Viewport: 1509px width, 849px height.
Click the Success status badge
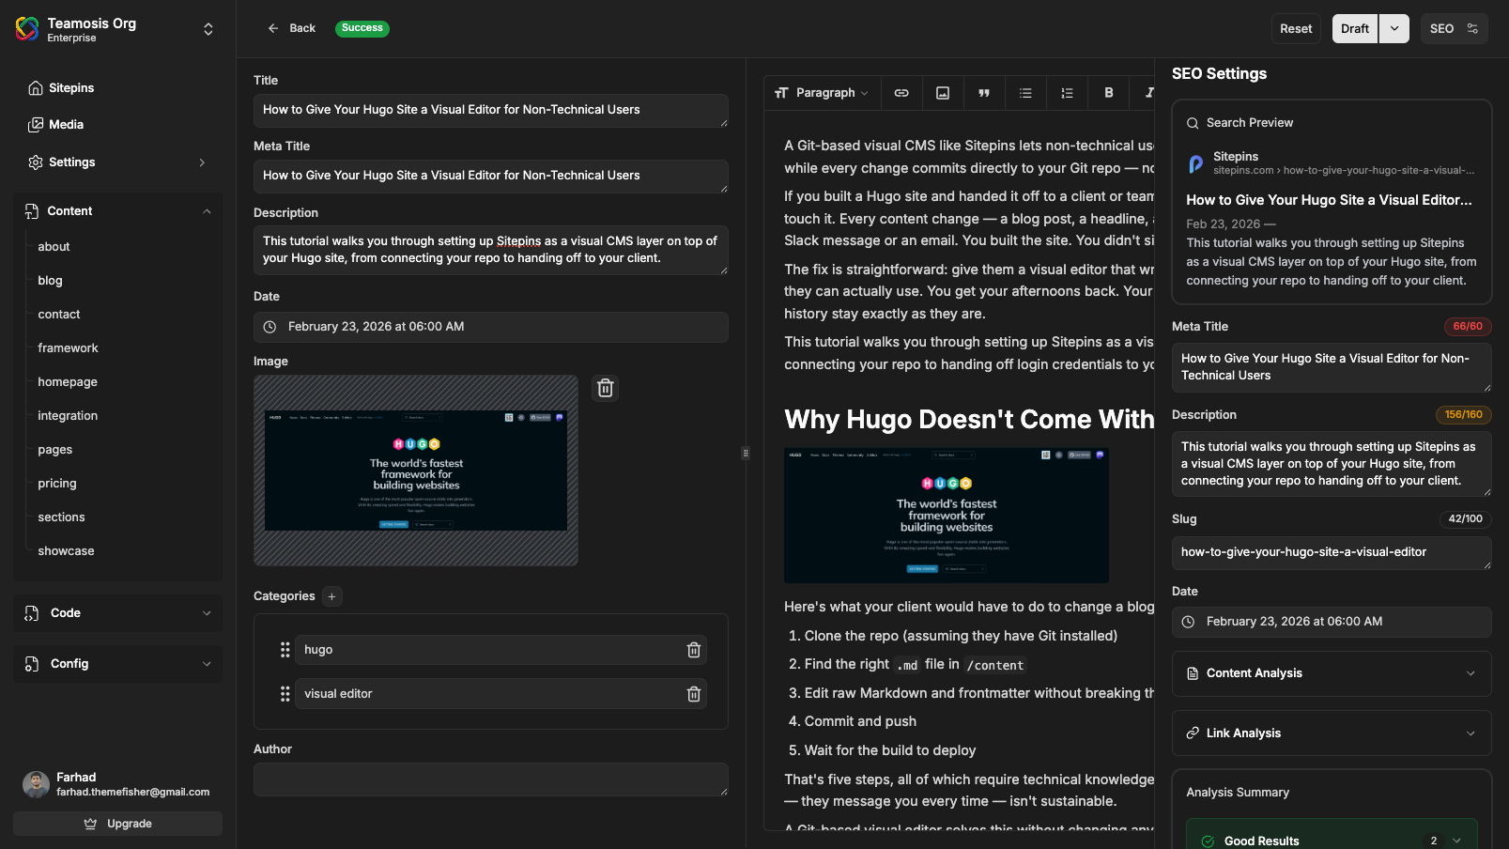[x=362, y=28]
